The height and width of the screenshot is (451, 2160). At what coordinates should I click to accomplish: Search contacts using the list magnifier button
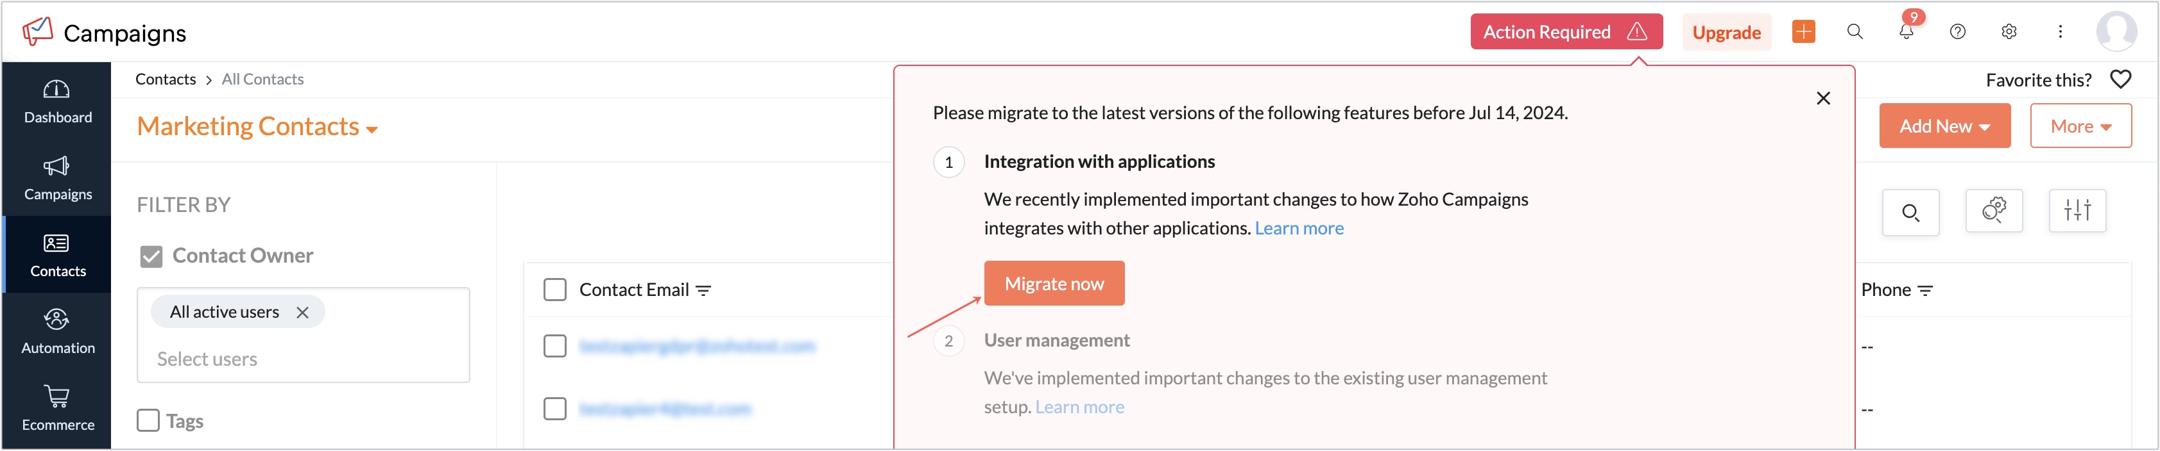pyautogui.click(x=1910, y=213)
